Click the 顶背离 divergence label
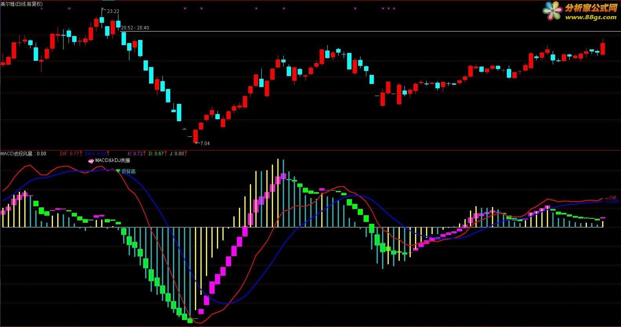Viewport: 621px width, 327px height. point(128,171)
